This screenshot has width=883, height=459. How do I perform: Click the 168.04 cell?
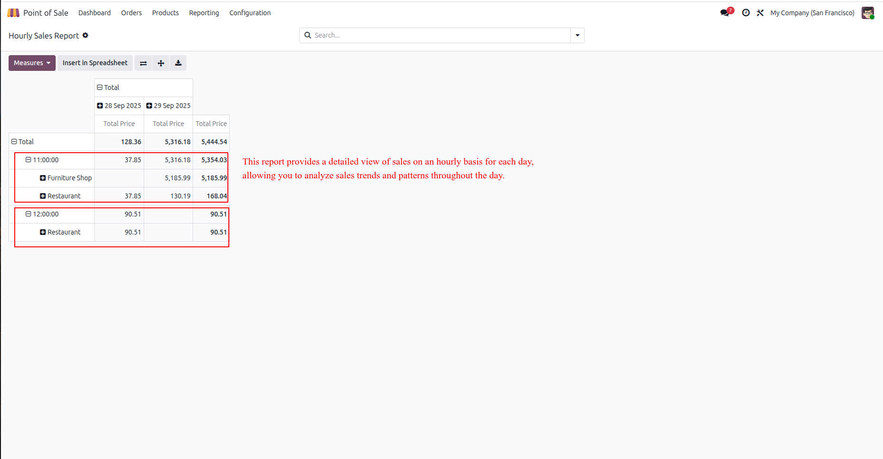(211, 196)
